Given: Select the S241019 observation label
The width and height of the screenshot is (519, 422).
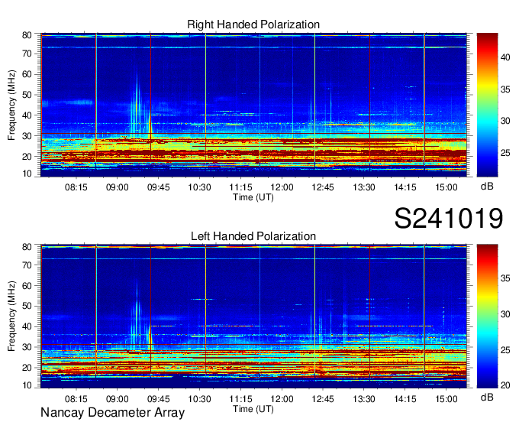Looking at the screenshot, I should pos(449,218).
